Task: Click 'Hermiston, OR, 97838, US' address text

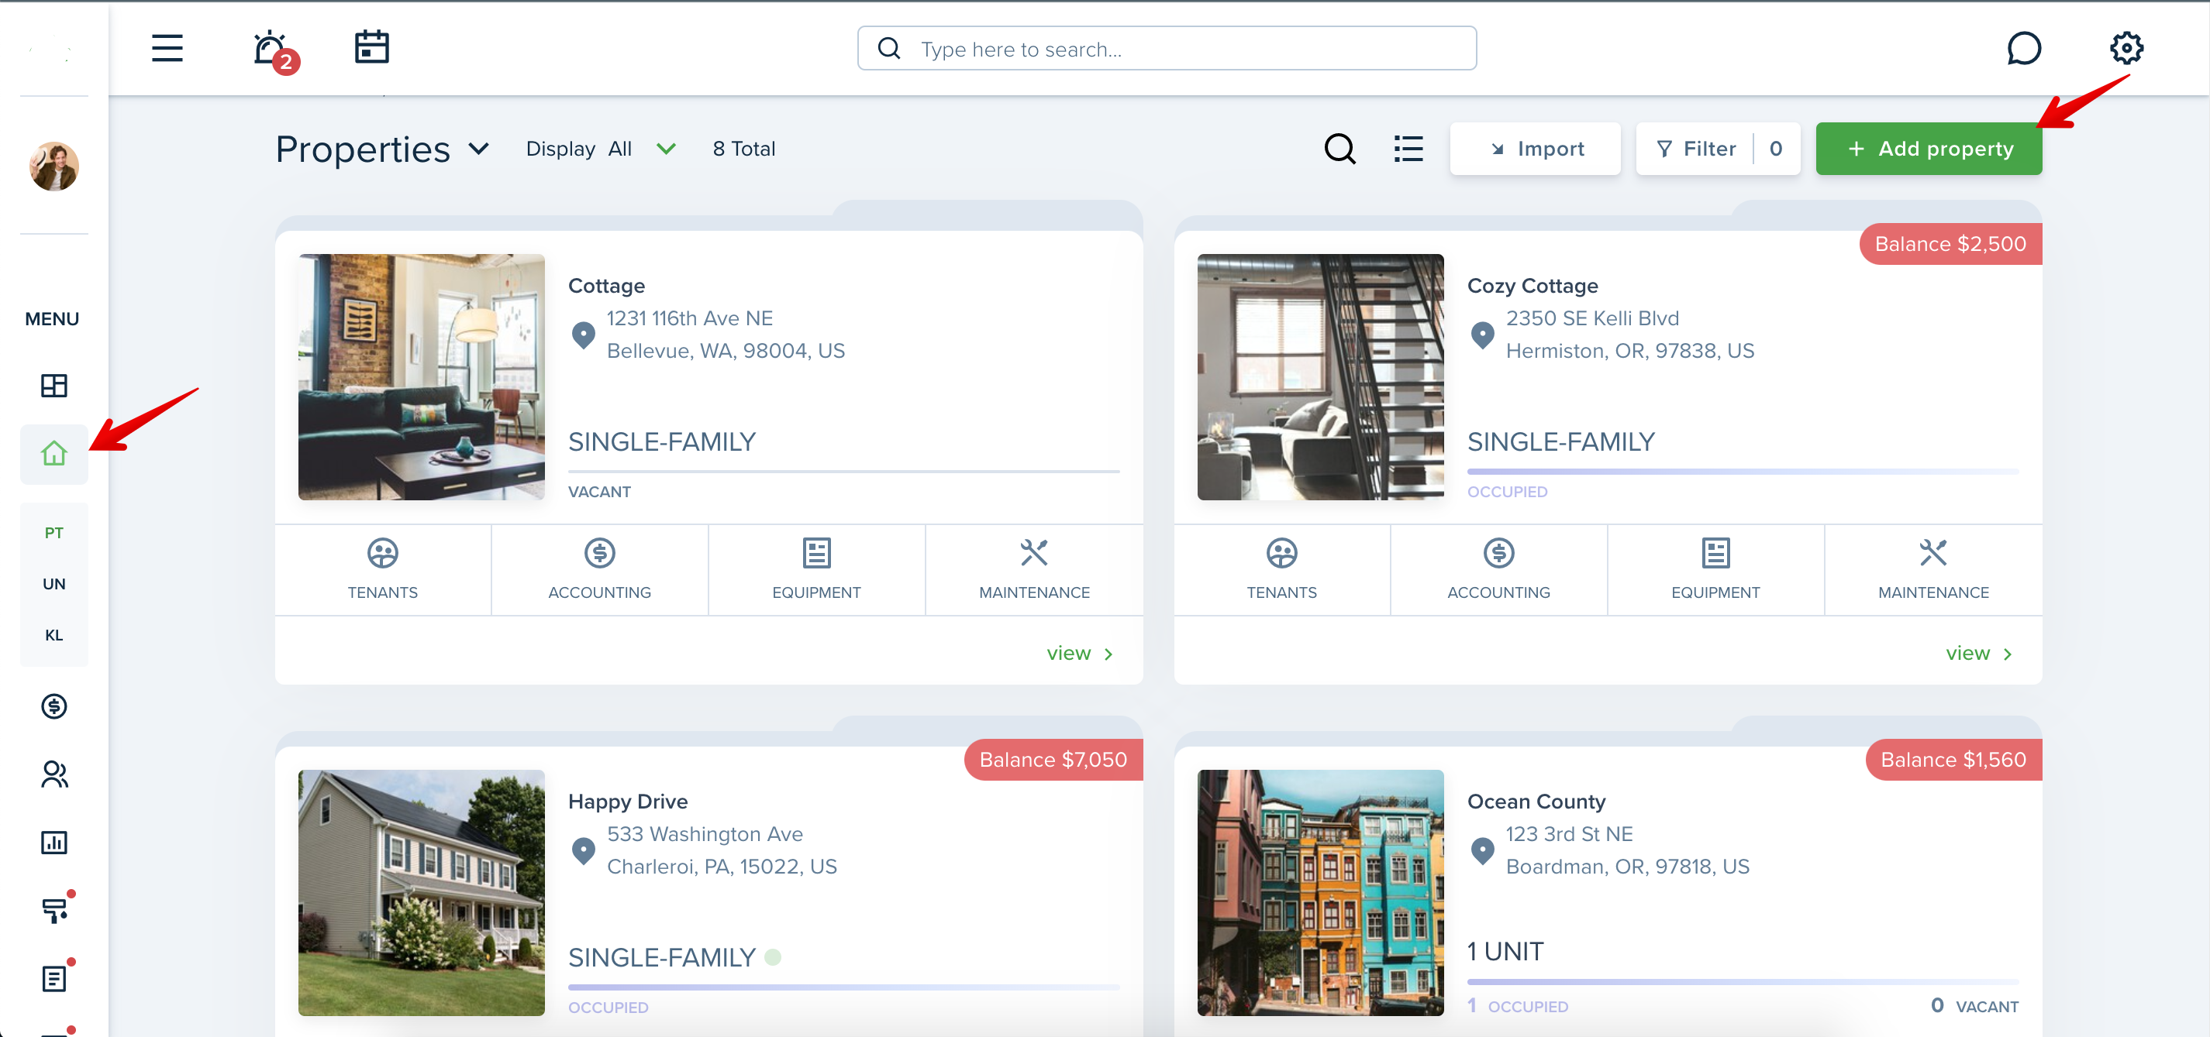Action: click(1630, 352)
